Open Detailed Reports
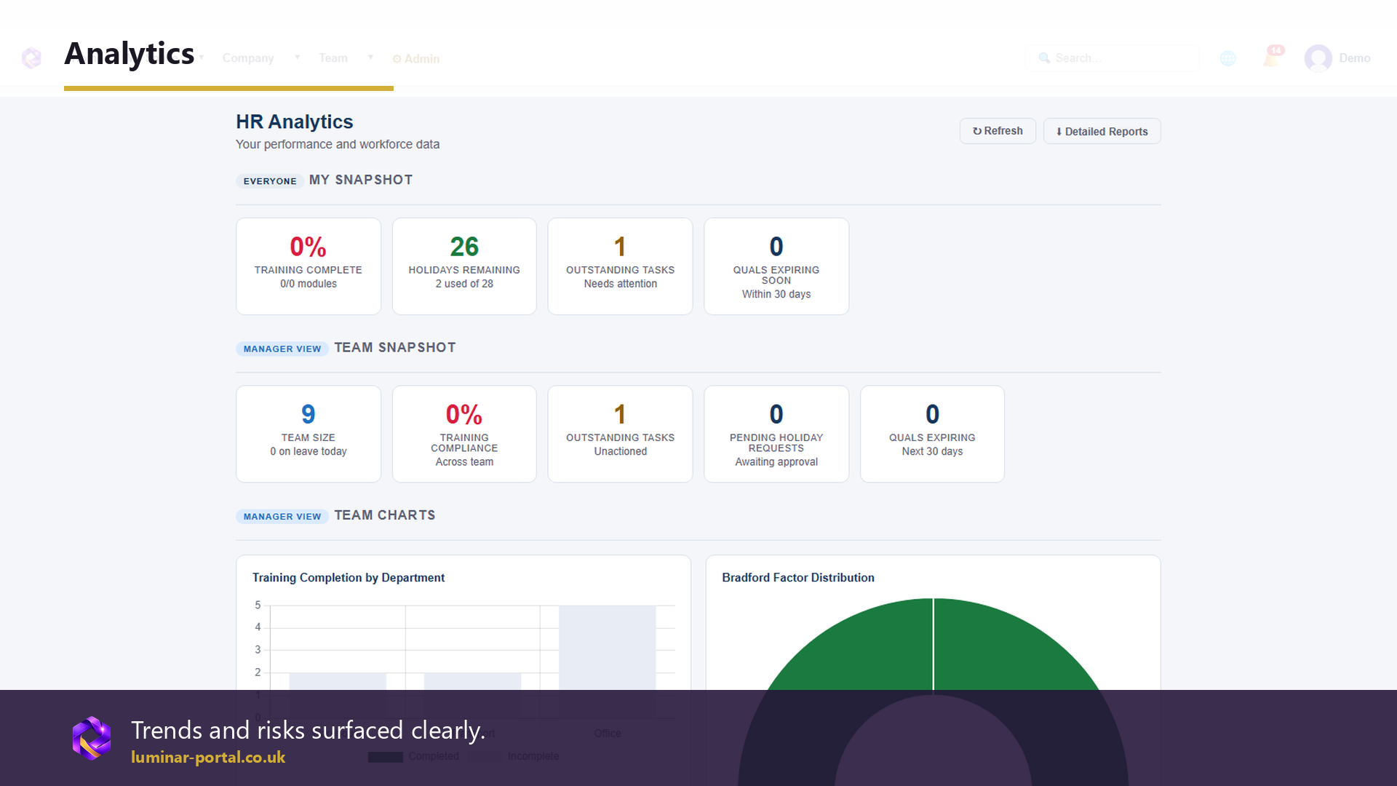Image resolution: width=1397 pixels, height=786 pixels. pyautogui.click(x=1102, y=131)
